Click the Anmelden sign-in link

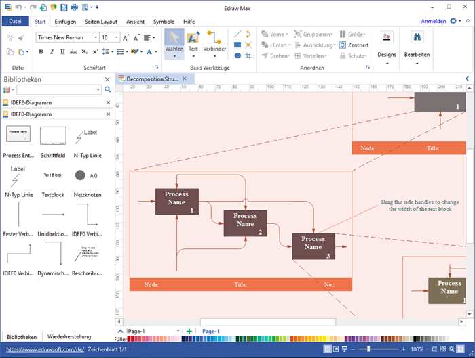433,21
